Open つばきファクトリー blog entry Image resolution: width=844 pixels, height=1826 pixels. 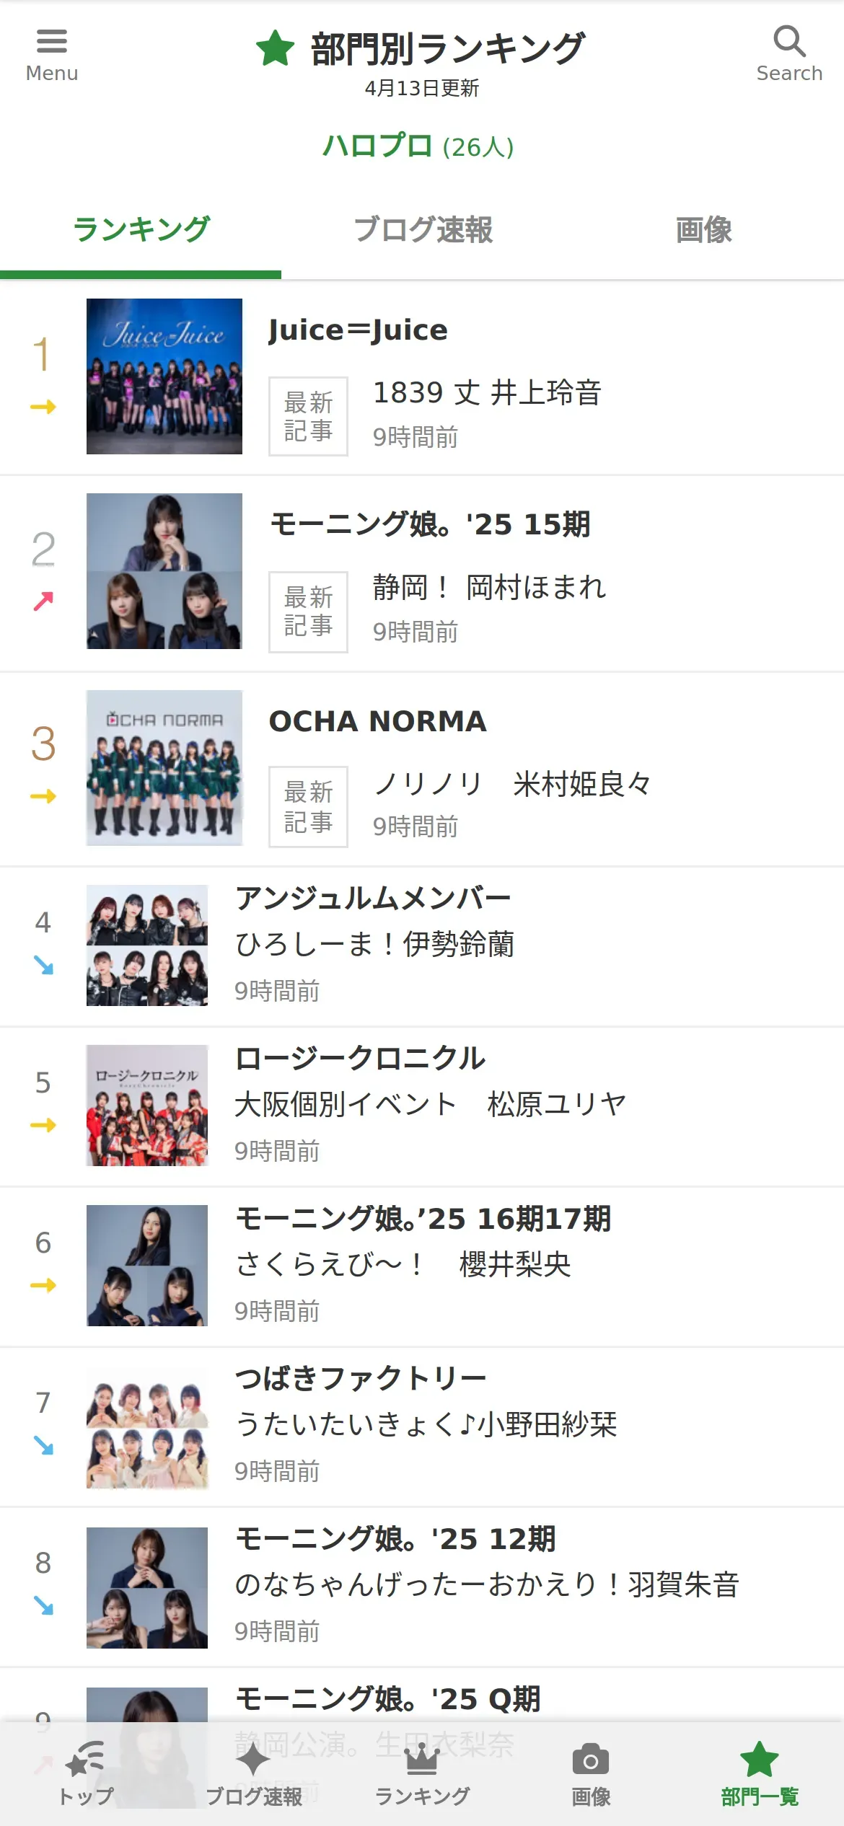click(x=422, y=1427)
